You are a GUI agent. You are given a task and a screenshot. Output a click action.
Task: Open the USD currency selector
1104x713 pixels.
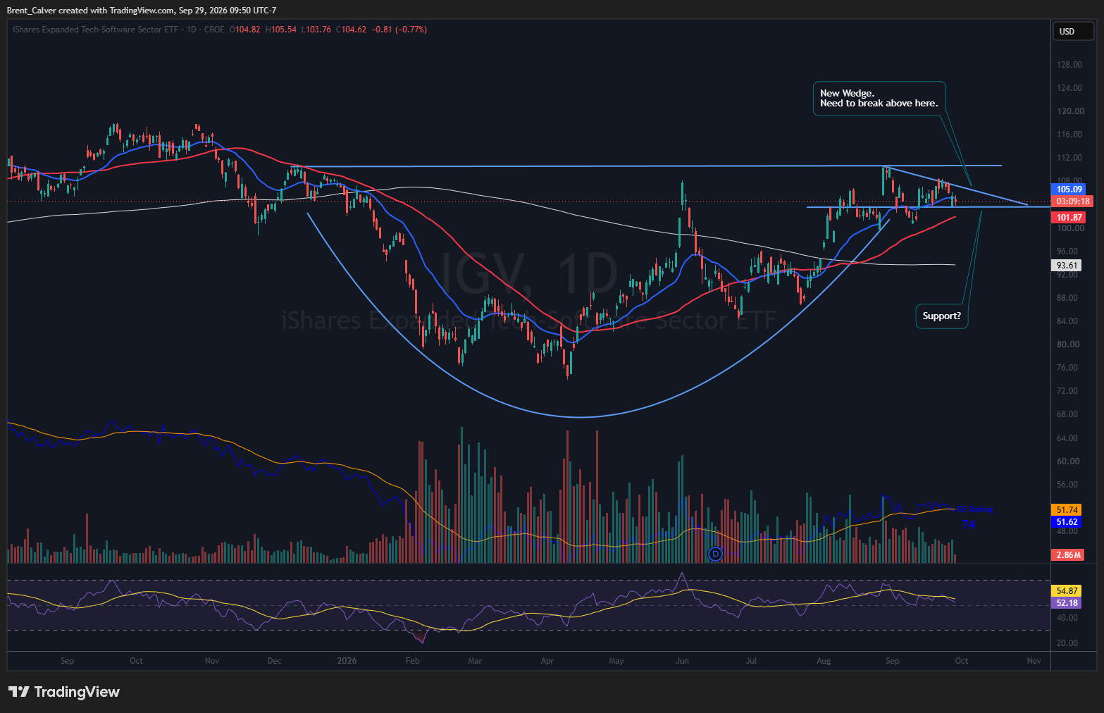1074,31
